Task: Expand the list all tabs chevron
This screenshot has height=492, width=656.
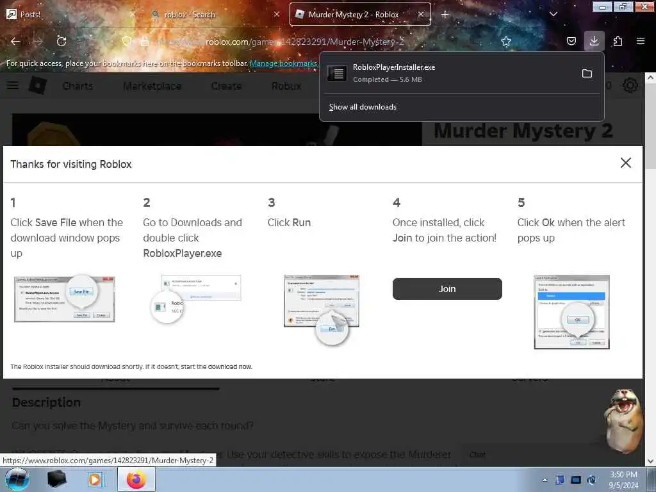Action: point(553,14)
